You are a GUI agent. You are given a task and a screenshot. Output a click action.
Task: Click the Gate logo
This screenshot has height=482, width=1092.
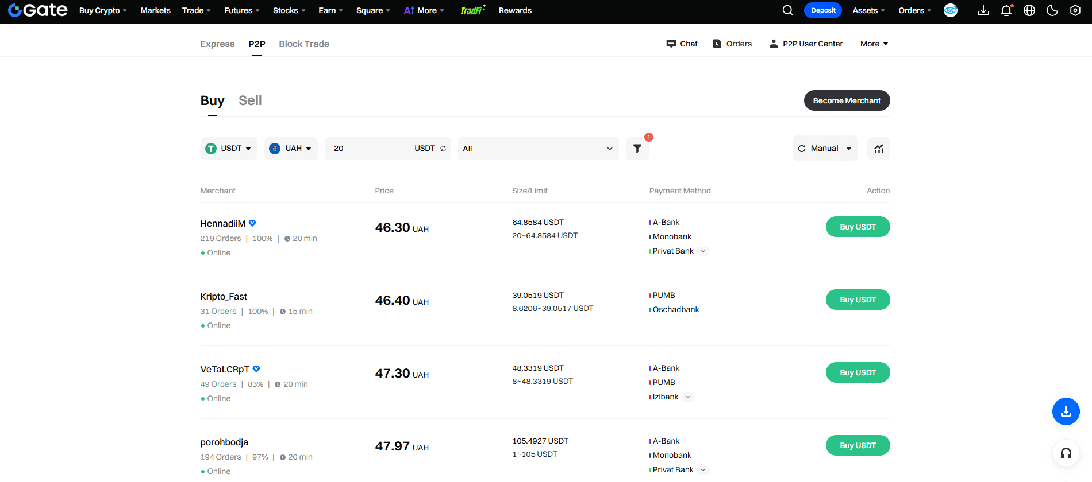click(x=38, y=10)
